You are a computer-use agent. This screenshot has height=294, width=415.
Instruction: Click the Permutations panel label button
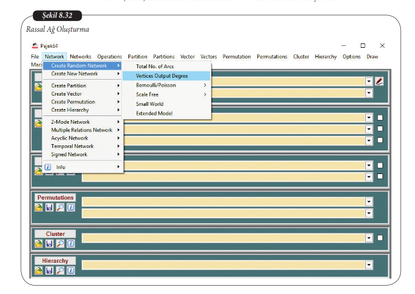55,198
